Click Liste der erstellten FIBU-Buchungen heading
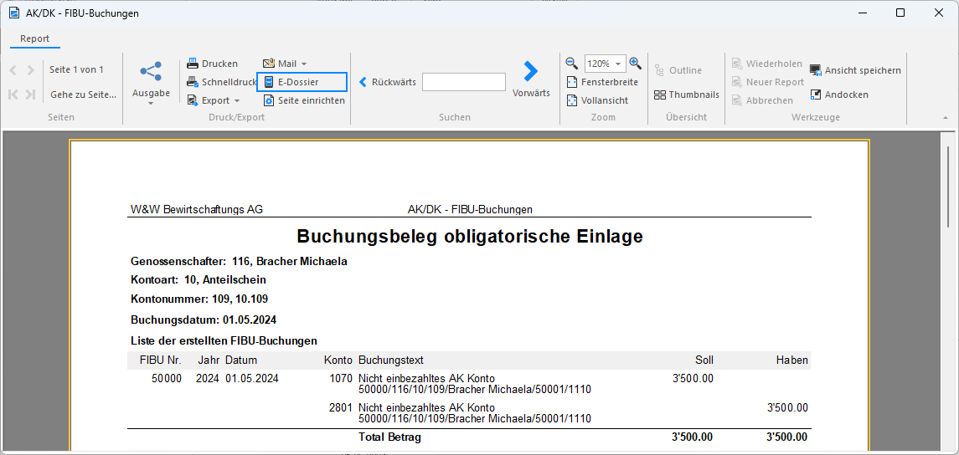Viewport: 959px width, 455px height. click(x=224, y=340)
